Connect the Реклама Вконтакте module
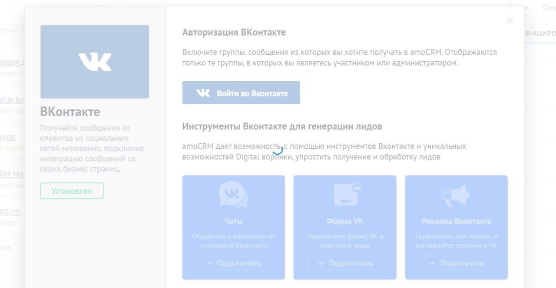 pos(457,263)
